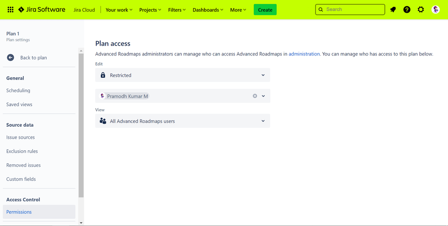Select the Permissions item
The image size is (448, 226).
(x=39, y=212)
